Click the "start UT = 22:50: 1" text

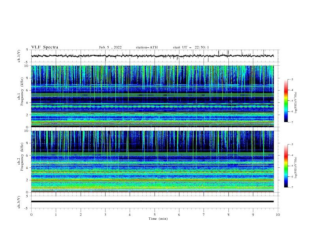[191, 47]
